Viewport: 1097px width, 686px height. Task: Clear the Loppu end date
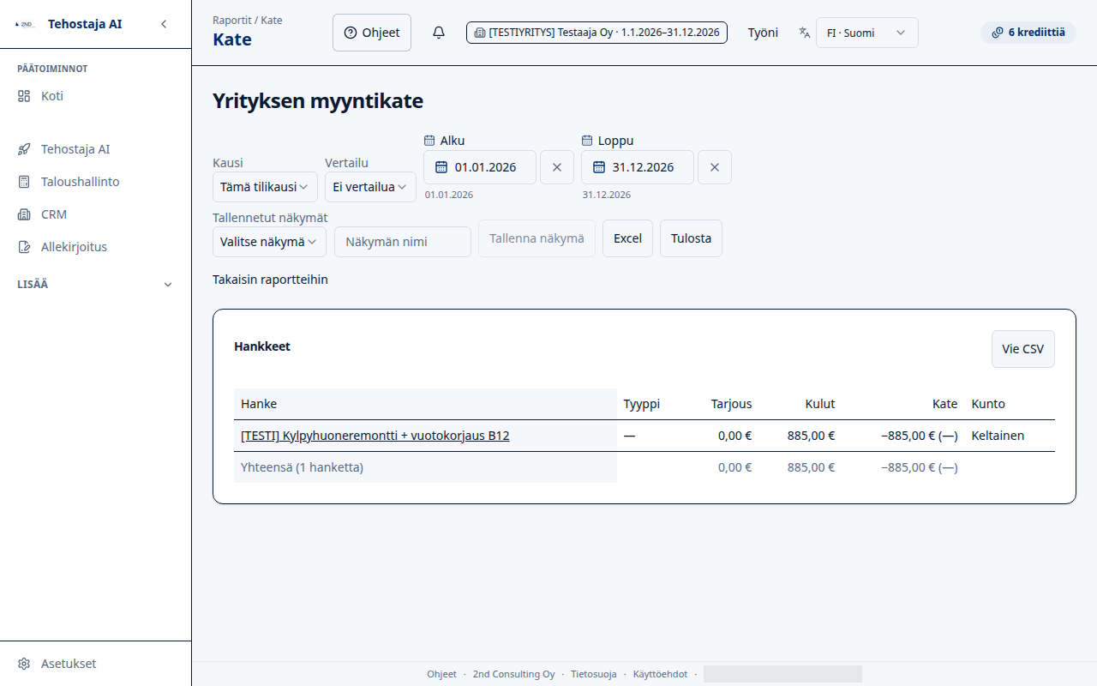tap(715, 167)
